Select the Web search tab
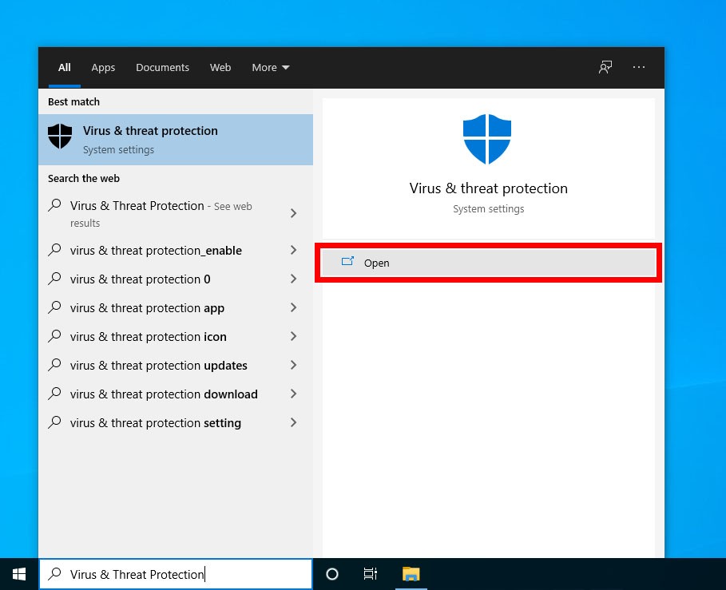The image size is (726, 590). pyautogui.click(x=220, y=68)
